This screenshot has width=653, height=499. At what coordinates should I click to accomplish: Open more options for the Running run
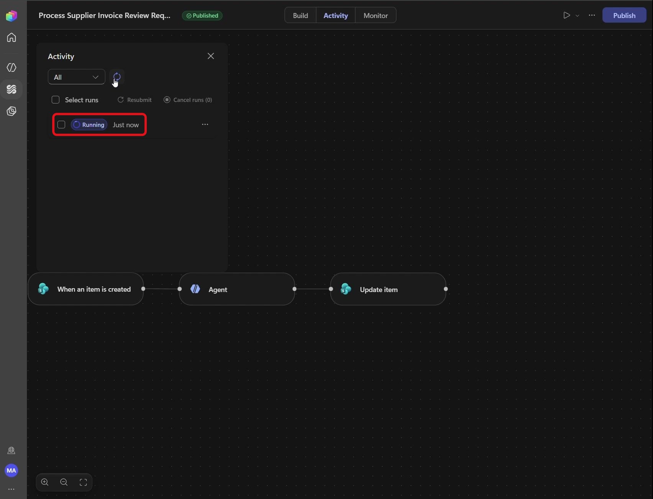pos(205,125)
